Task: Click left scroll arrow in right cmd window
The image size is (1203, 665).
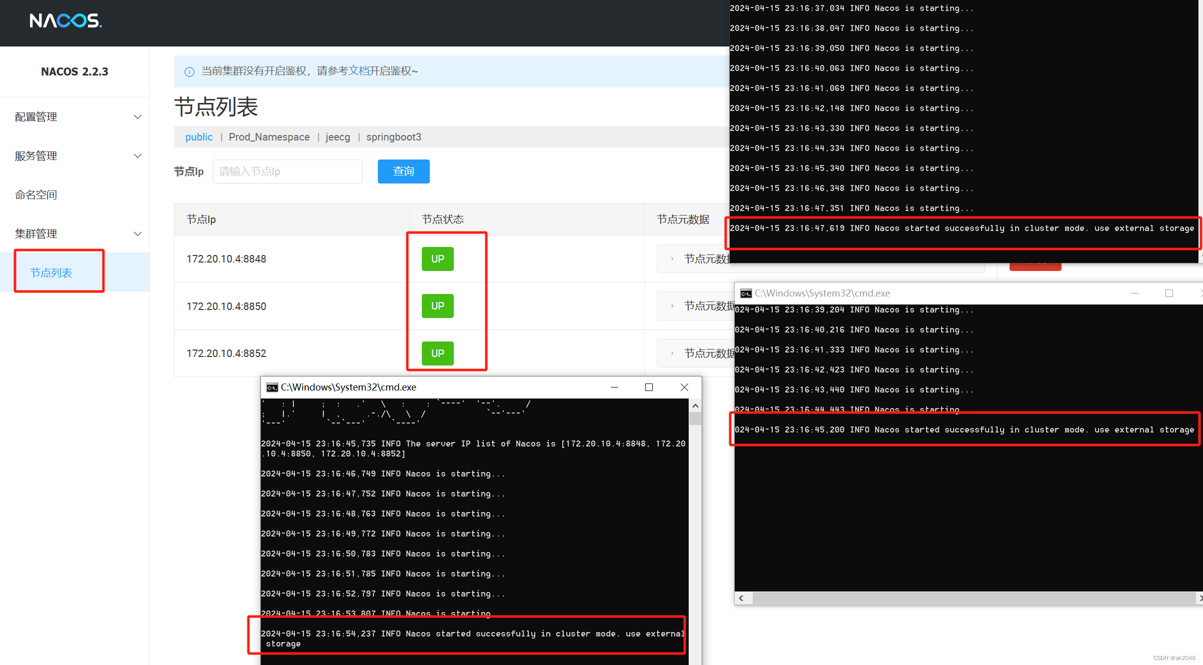Action: coord(741,598)
